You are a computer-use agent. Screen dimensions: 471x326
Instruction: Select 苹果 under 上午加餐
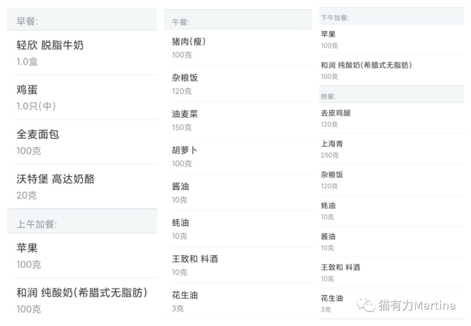coord(82,256)
